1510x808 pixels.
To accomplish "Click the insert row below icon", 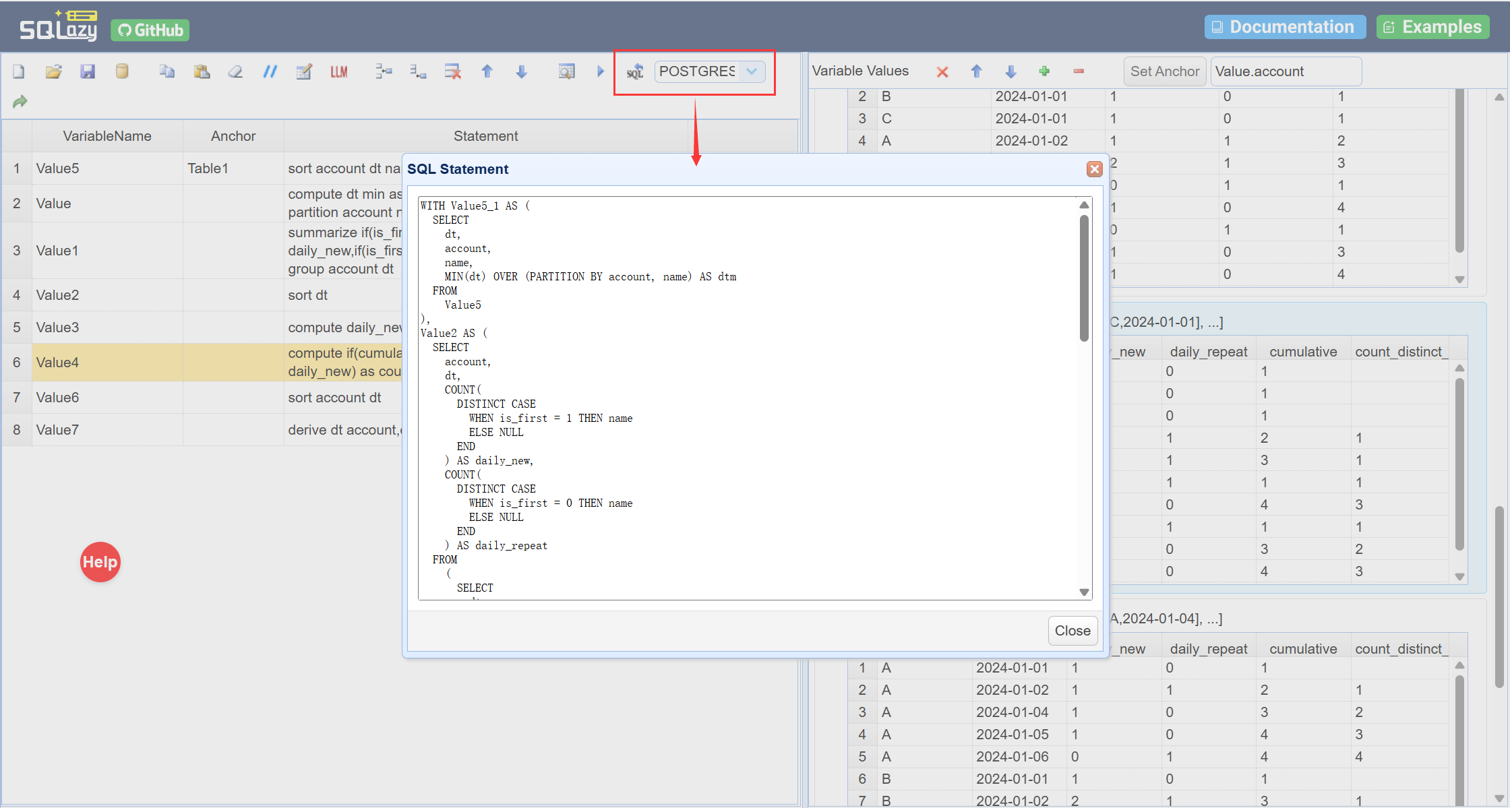I will (418, 71).
